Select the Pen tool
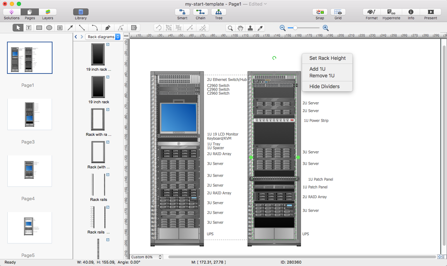The width and height of the screenshot is (447, 266). pyautogui.click(x=107, y=28)
